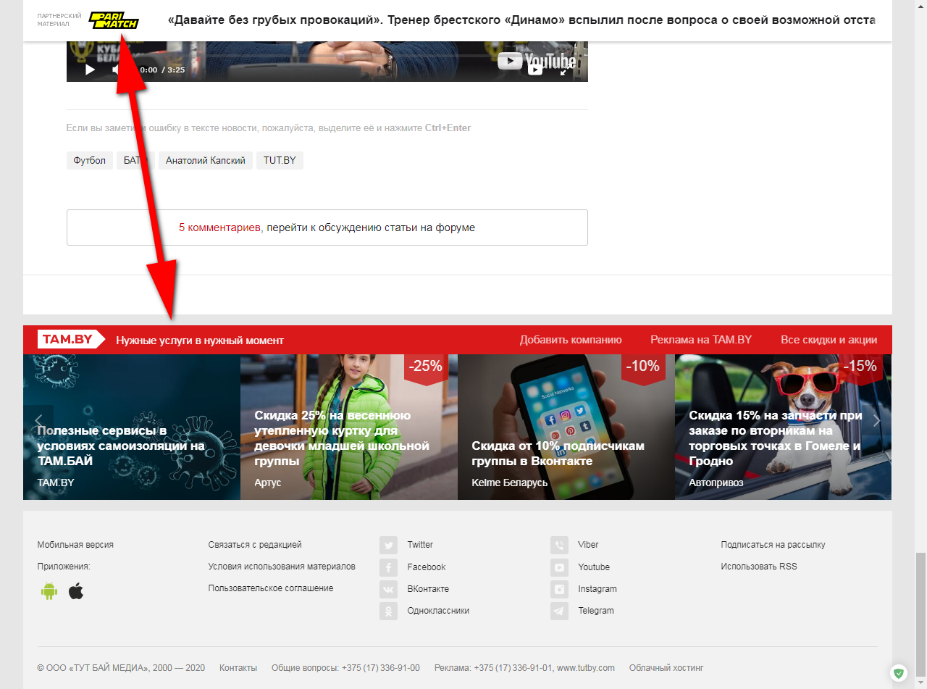Viewport: 927px width, 689px height.
Task: Open Полезные сервисы в условиях самоизоляции card
Action: [x=132, y=427]
